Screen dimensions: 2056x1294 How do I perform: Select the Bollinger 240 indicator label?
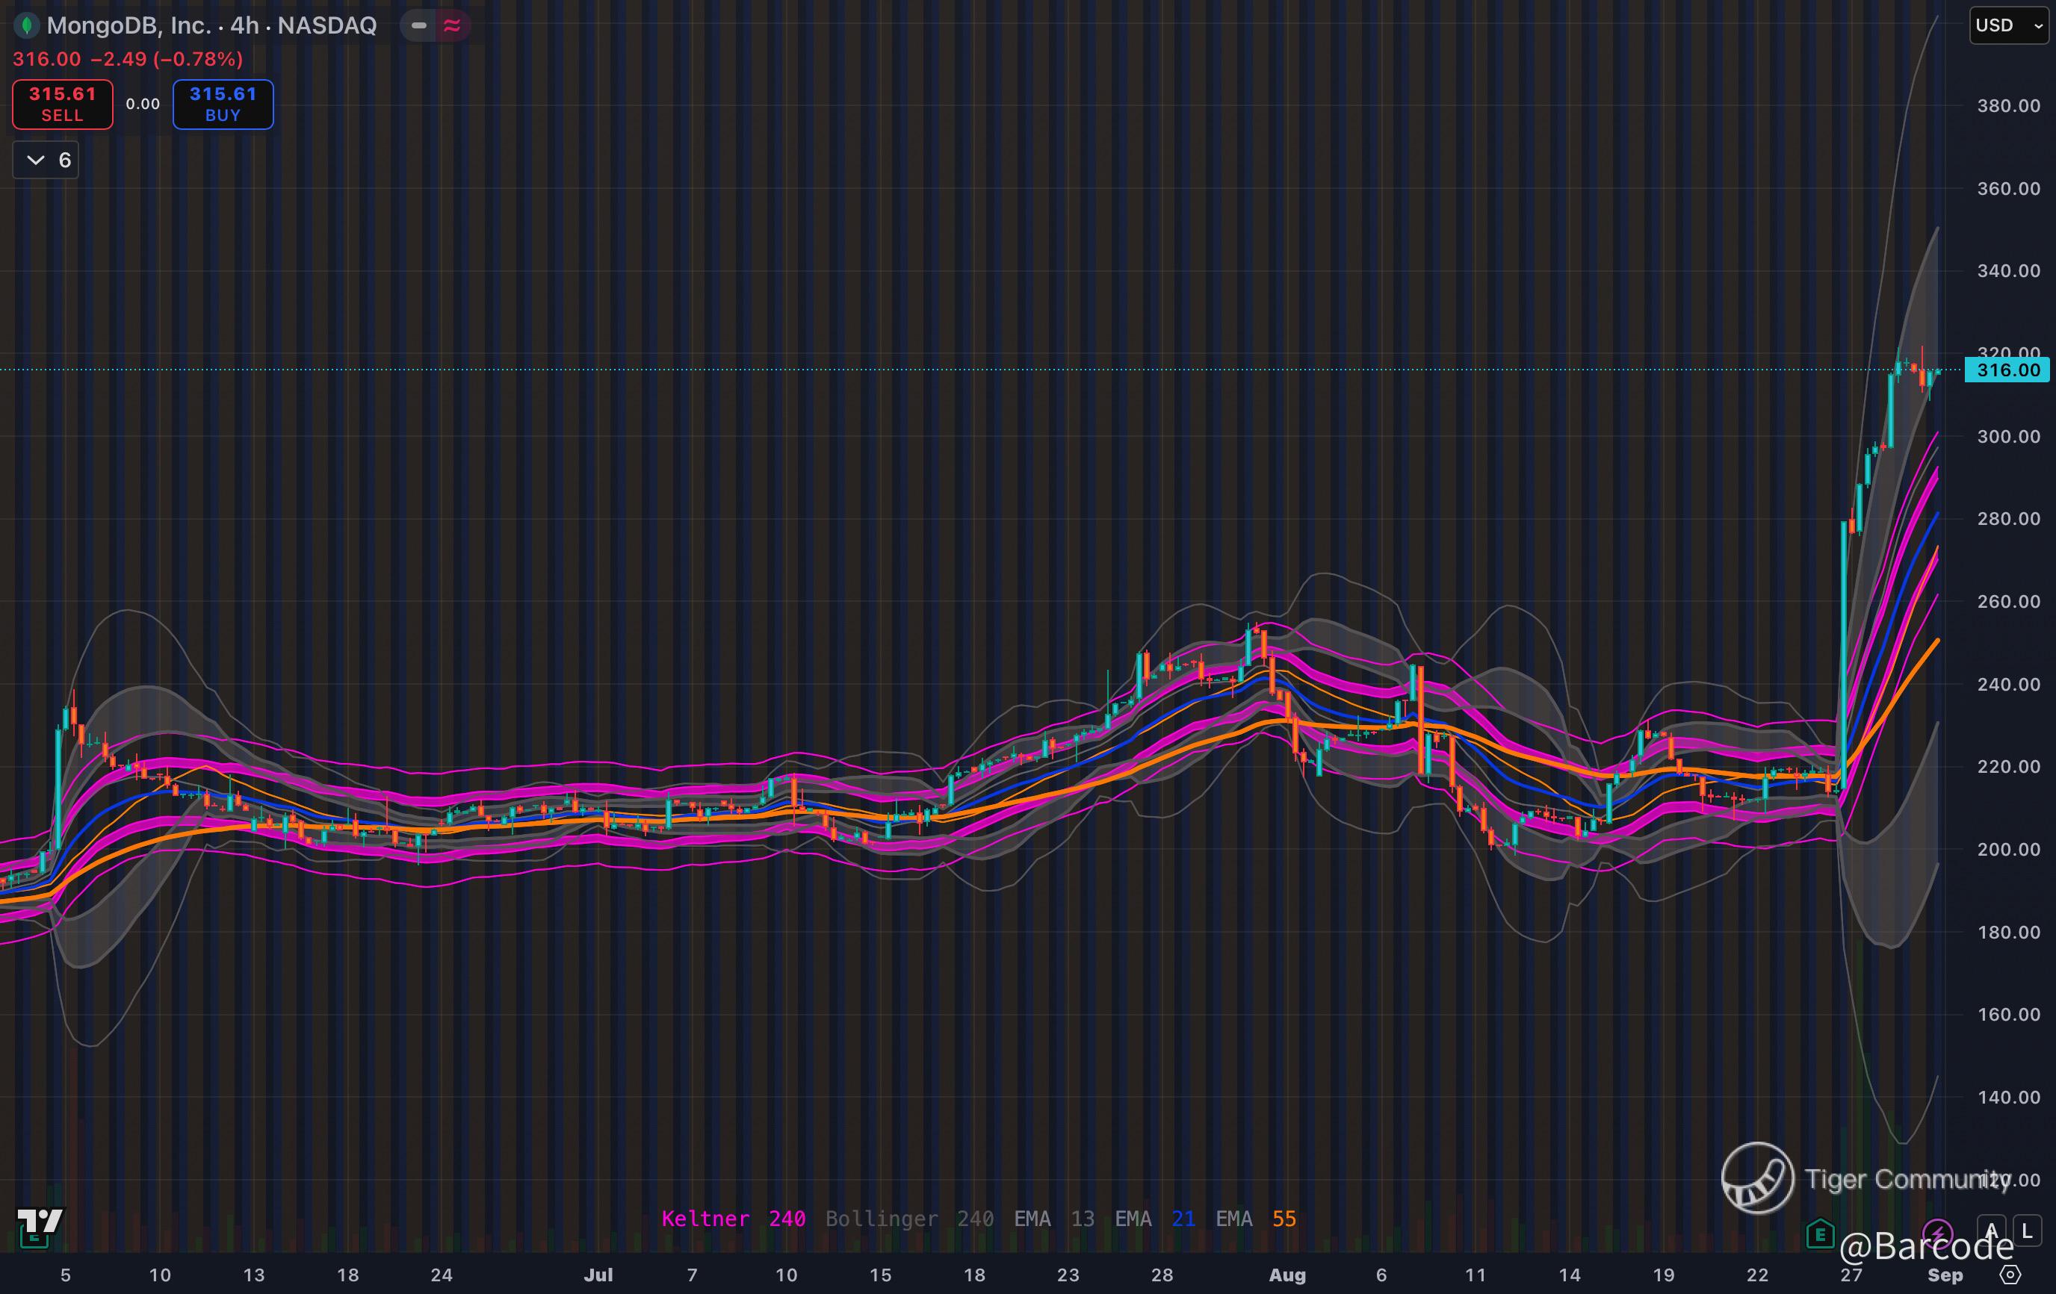pyautogui.click(x=908, y=1219)
